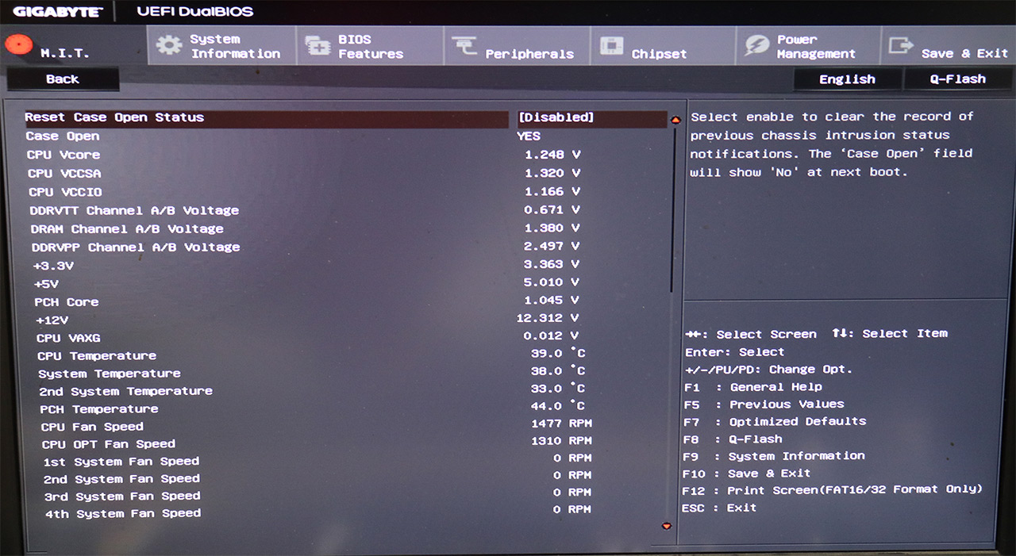The width and height of the screenshot is (1016, 556).
Task: Click the 3.363 V value
Action: 552,264
